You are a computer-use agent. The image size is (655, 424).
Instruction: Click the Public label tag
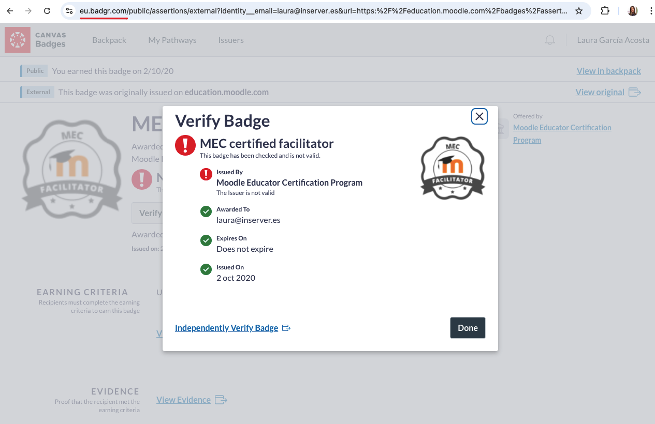click(35, 71)
